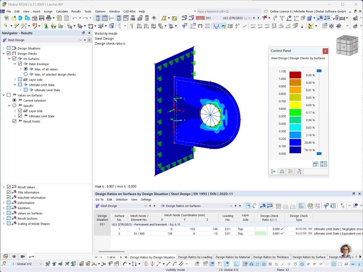The height and width of the screenshot is (272, 363).
Task: Select the camera icon next to the eye icon
Action: pos(22,256)
